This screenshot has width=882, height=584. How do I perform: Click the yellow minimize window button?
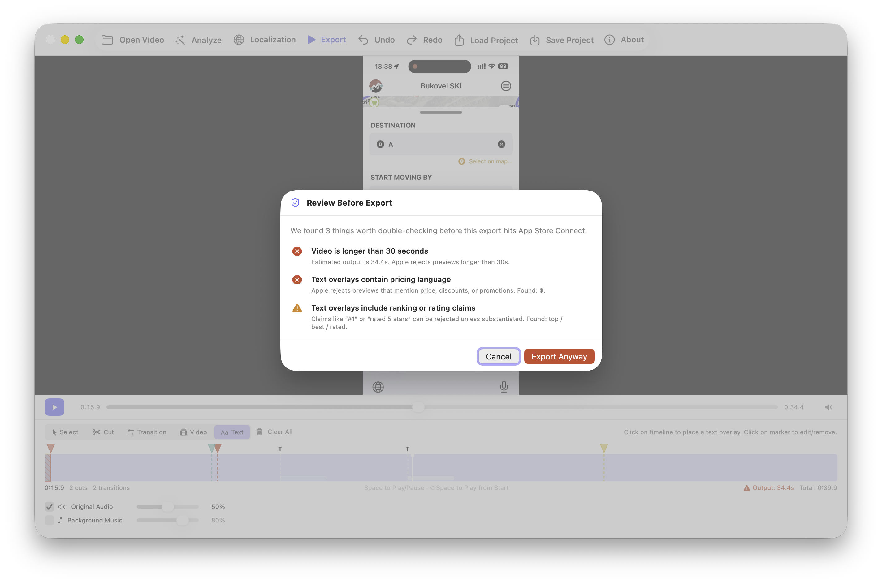(65, 40)
